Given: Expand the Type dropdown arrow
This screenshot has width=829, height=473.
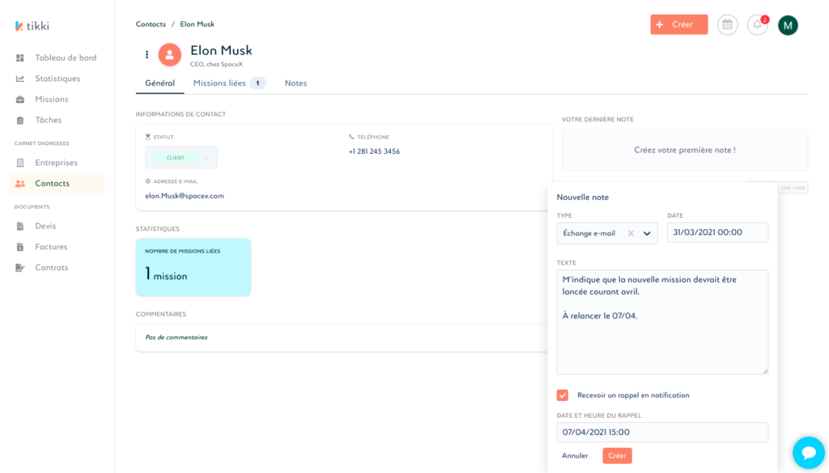Looking at the screenshot, I should coord(647,233).
